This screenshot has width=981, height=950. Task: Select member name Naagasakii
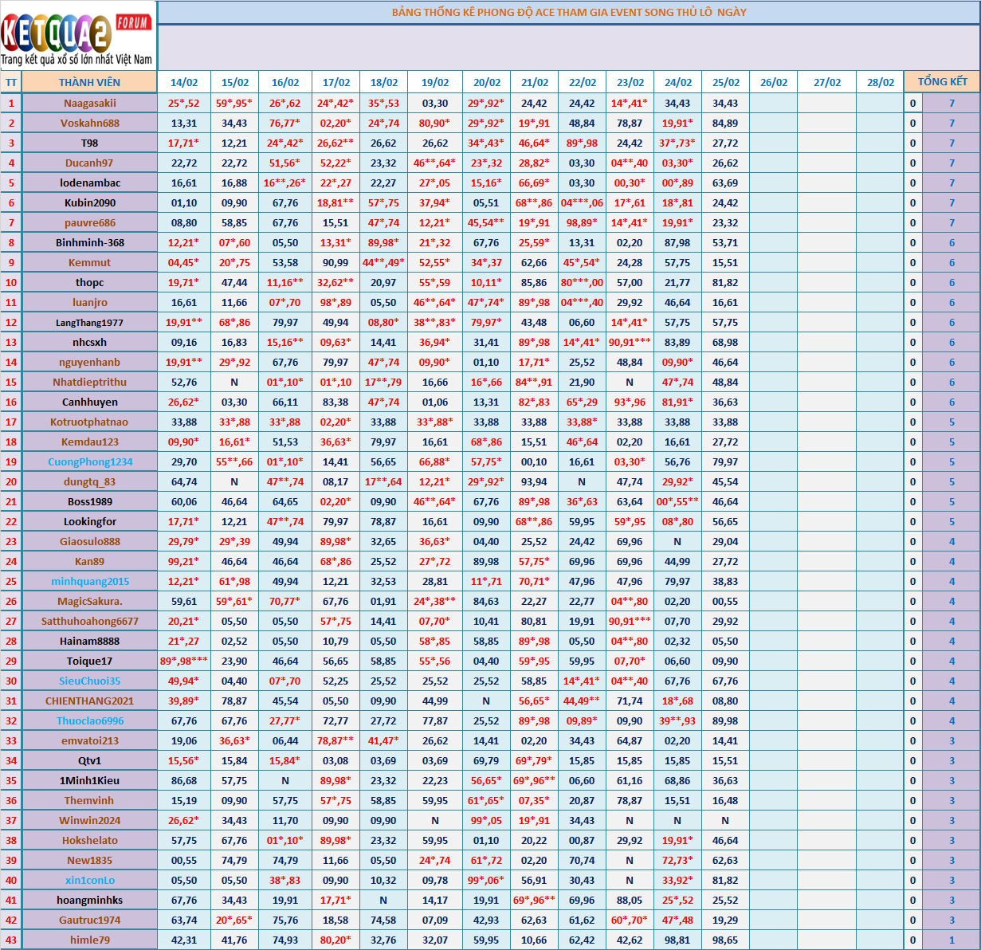(x=90, y=103)
